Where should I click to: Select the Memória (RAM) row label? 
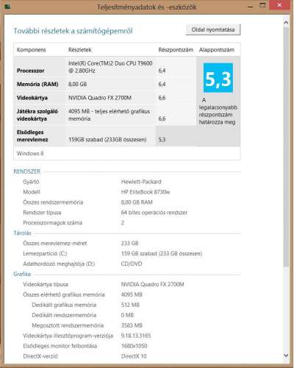[x=37, y=84]
